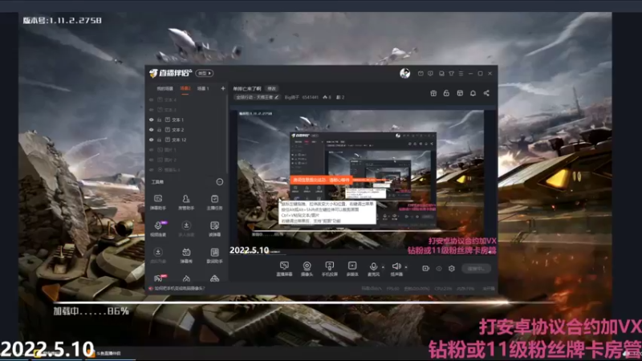Image resolution: width=642 pixels, height=361 pixels.
Task: Select 文本 1 layer row
Action: (x=186, y=120)
